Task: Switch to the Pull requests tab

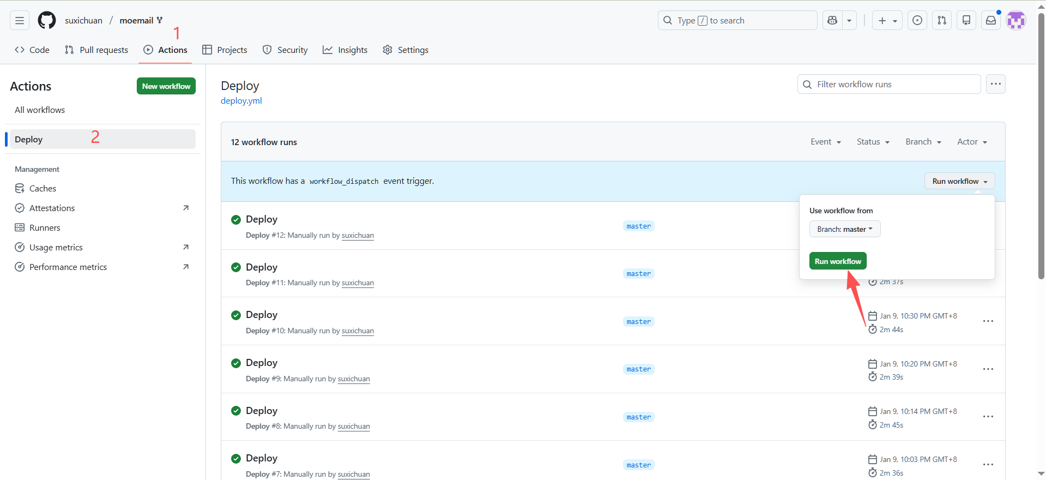Action: coord(96,50)
